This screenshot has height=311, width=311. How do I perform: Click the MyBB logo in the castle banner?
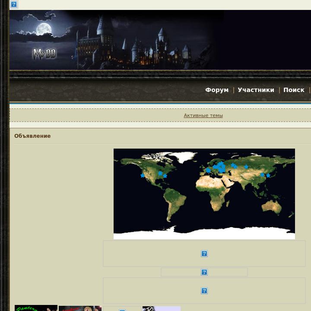pyautogui.click(x=44, y=54)
